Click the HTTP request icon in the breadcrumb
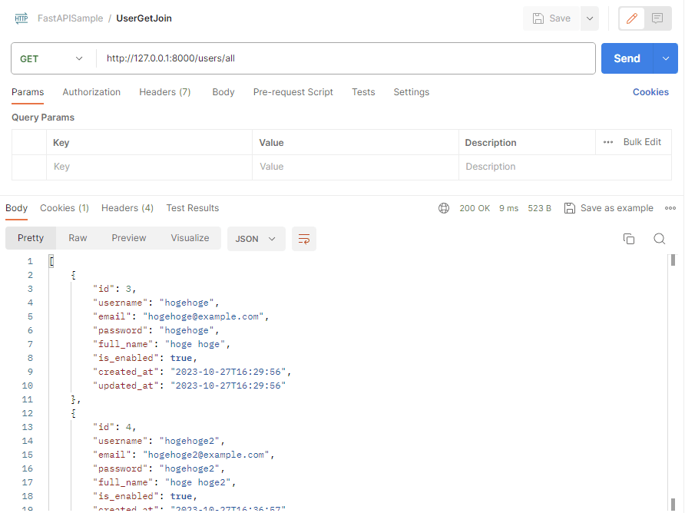The image size is (685, 513). click(21, 18)
